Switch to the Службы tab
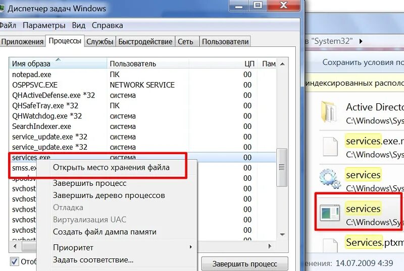 pos(100,42)
